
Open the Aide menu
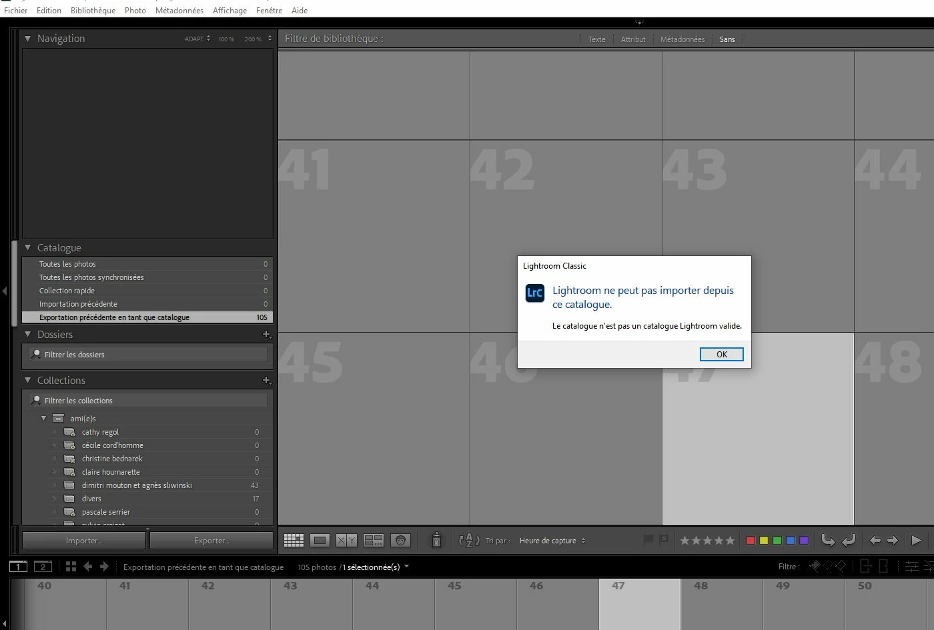point(300,11)
